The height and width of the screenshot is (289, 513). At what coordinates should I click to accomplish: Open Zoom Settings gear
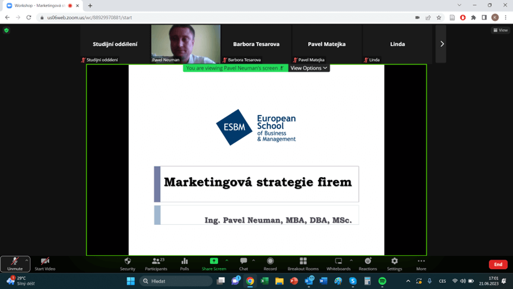395,264
